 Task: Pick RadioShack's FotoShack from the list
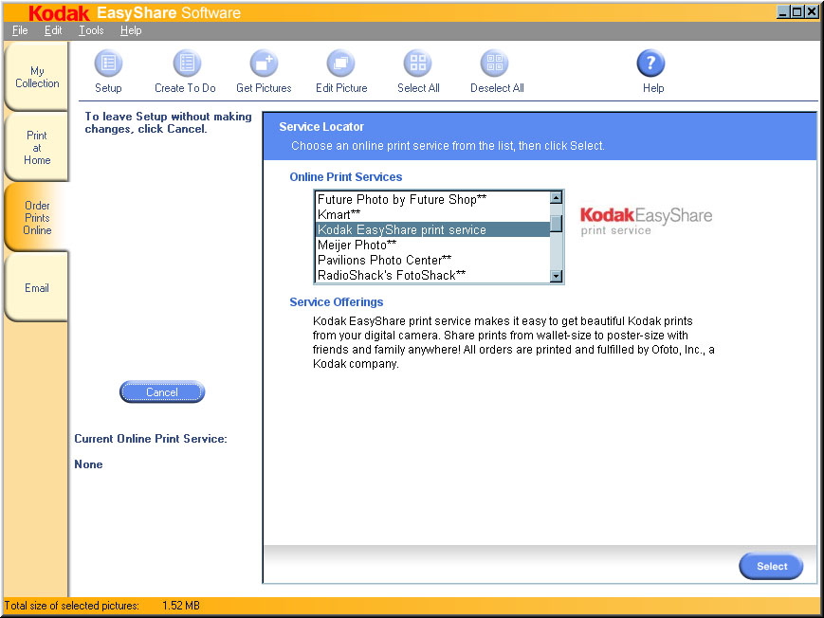pos(391,276)
